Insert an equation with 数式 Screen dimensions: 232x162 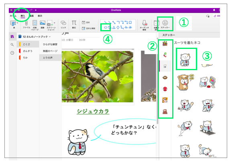click(74, 24)
